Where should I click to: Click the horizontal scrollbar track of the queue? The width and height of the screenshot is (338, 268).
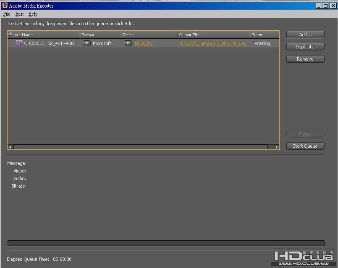coord(140,147)
